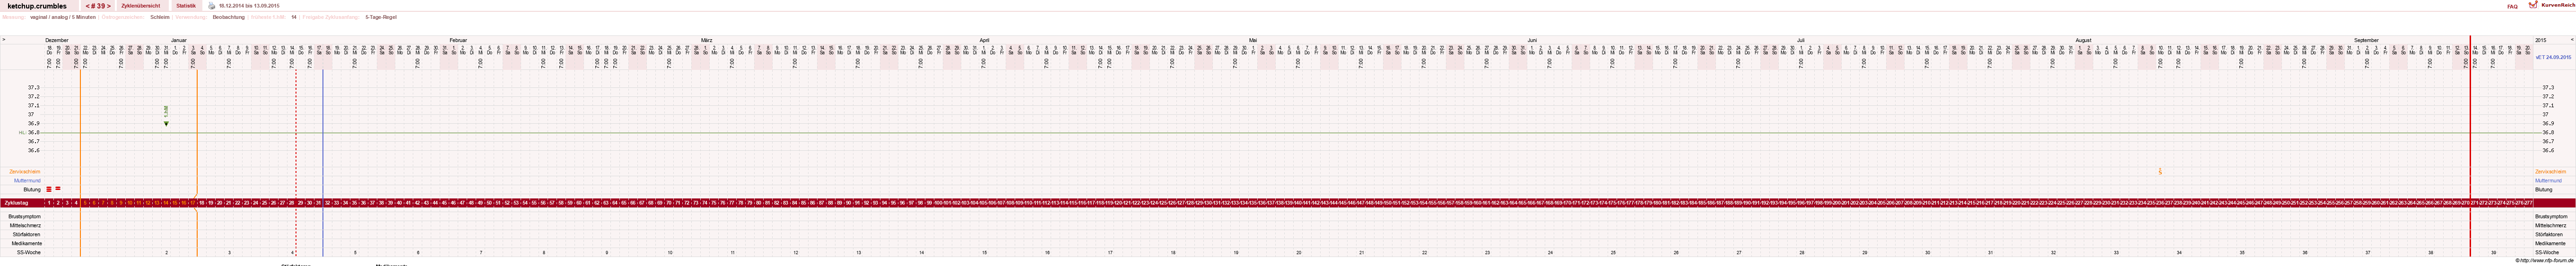This screenshot has height=266, width=2576.
Task: Click the September month header
Action: click(x=2366, y=40)
